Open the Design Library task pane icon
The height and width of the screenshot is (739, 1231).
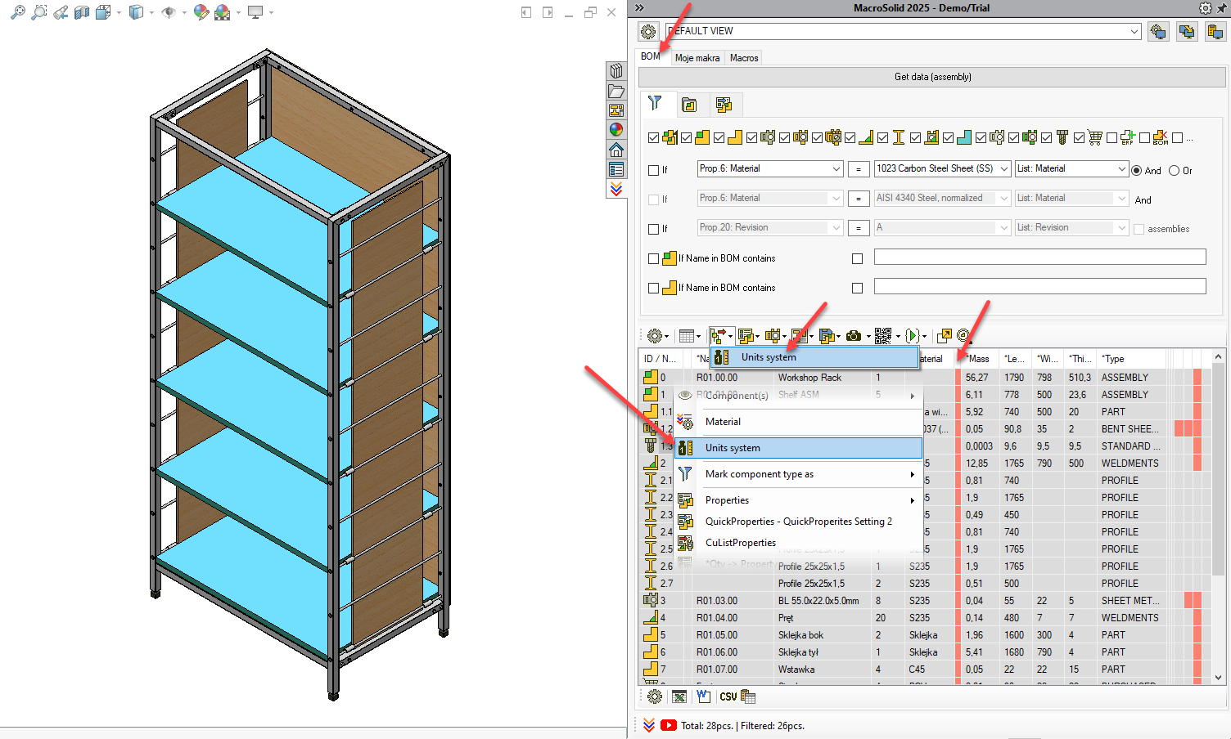pyautogui.click(x=616, y=71)
